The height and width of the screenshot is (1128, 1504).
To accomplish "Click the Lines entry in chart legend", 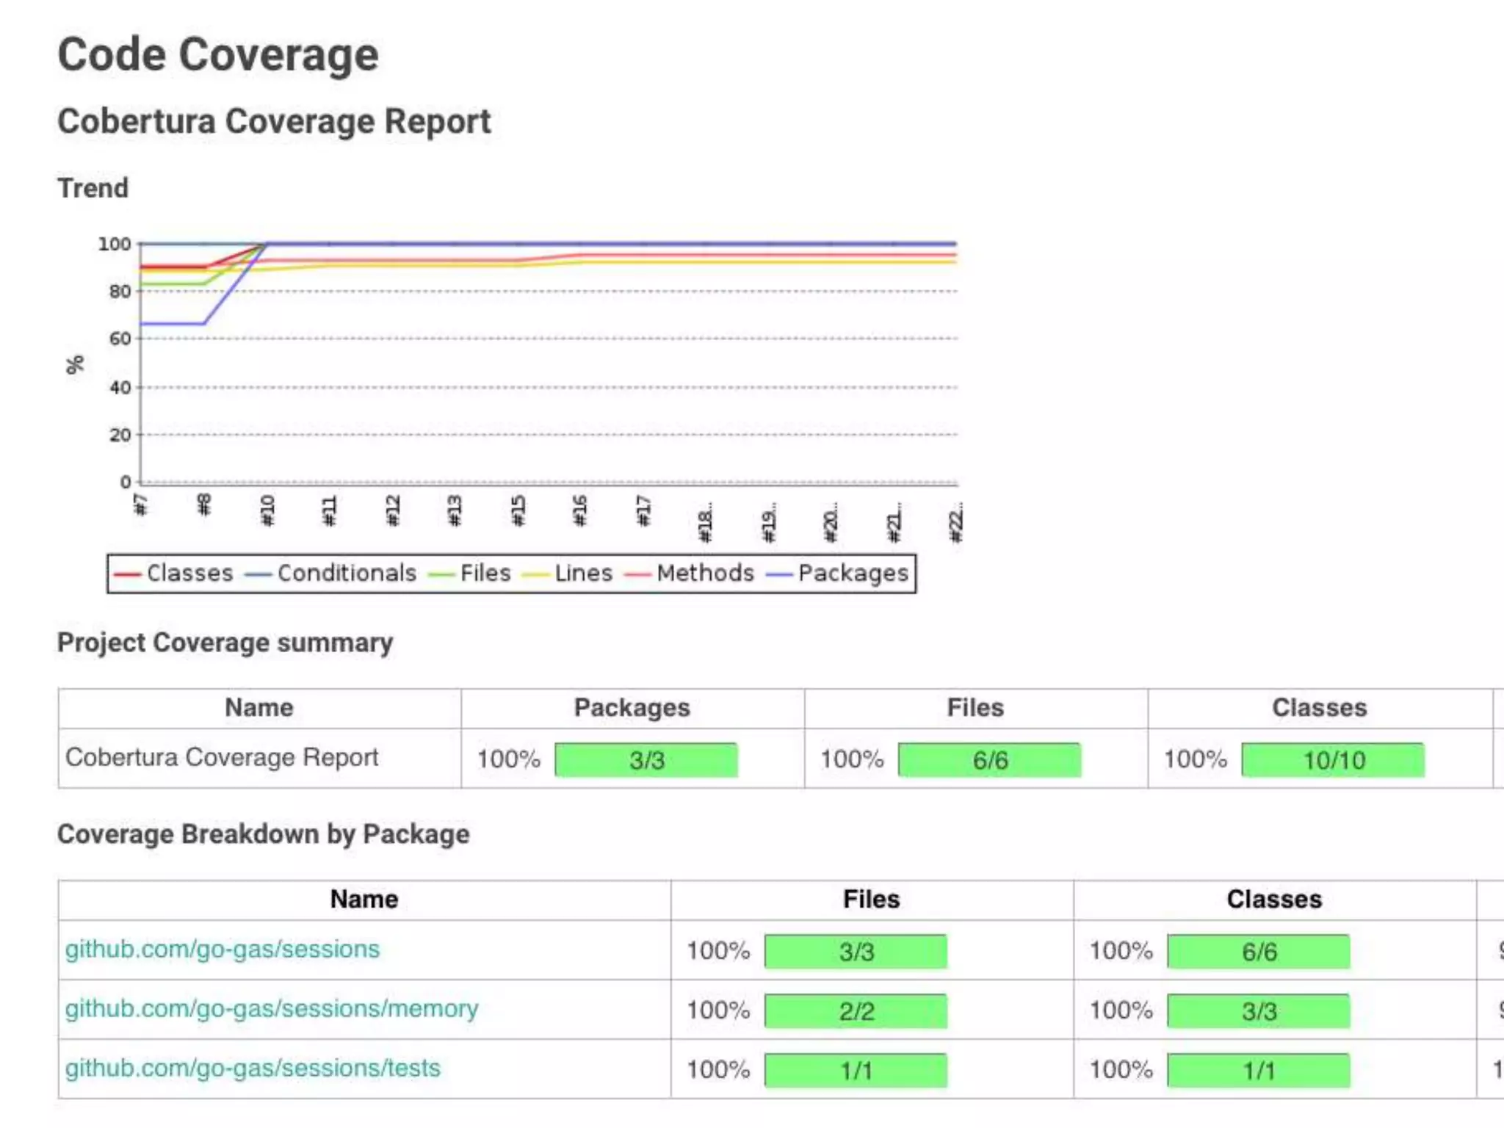I will (x=582, y=573).
